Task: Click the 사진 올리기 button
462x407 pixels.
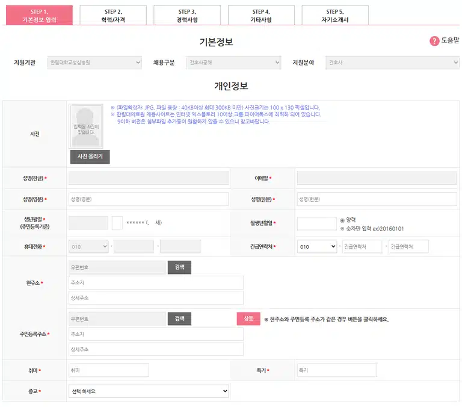Action: pyautogui.click(x=90, y=157)
